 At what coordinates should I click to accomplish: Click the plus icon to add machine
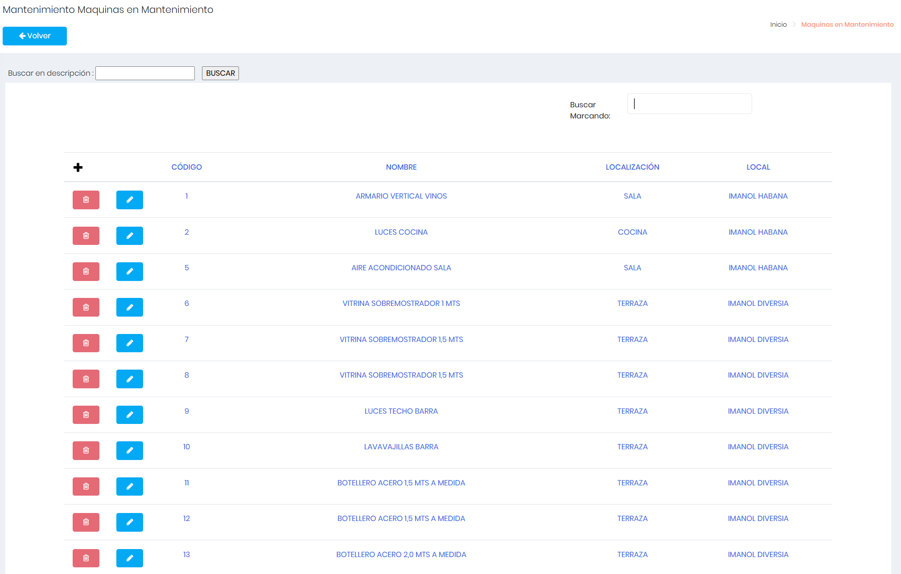(78, 167)
